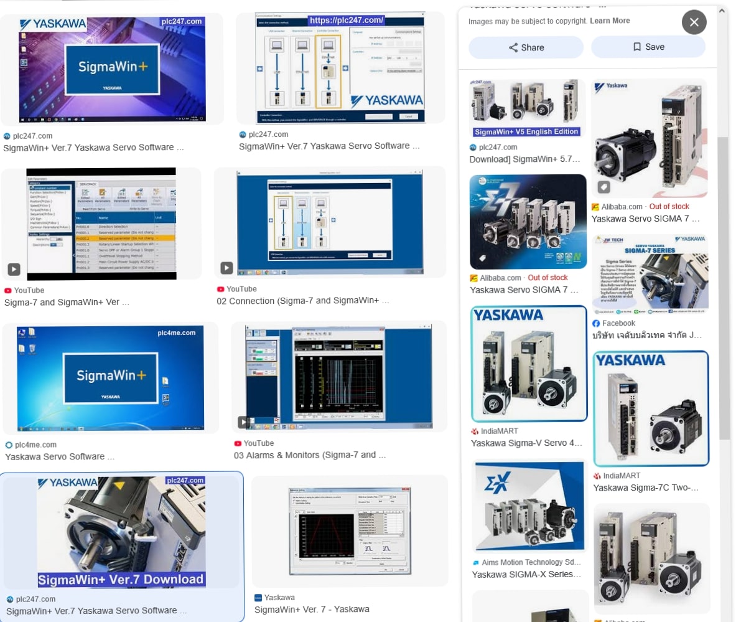The height and width of the screenshot is (622, 741).
Task: Open '02 Connection (Sigma-7 and SigmaWin+' link
Action: pos(303,301)
